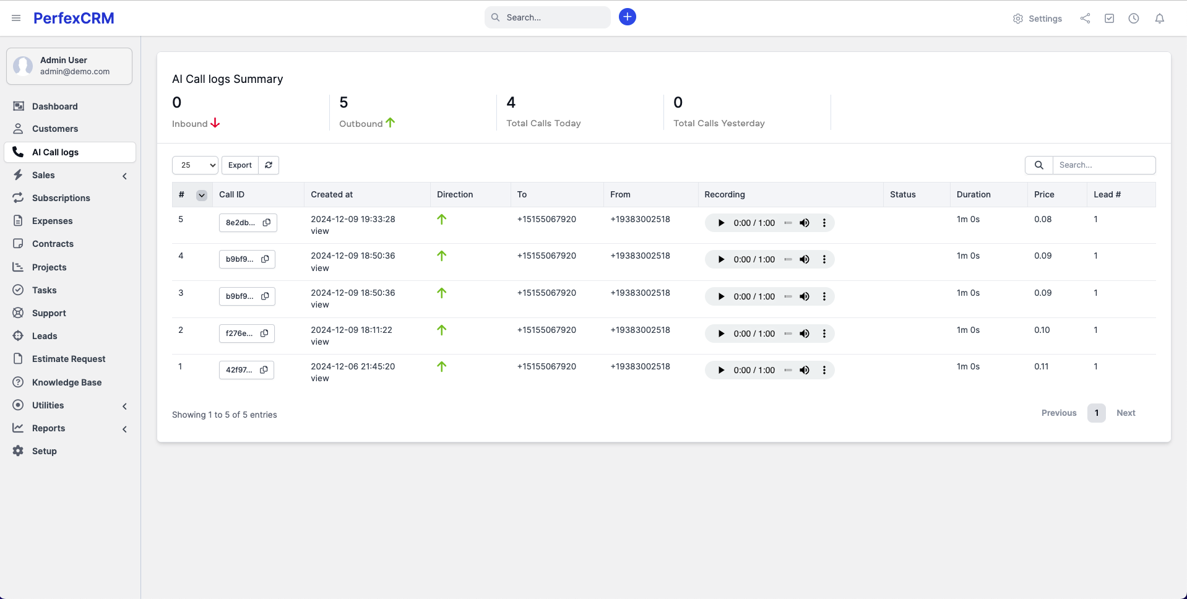
Task: Click the share icon in the top bar
Action: (x=1084, y=18)
